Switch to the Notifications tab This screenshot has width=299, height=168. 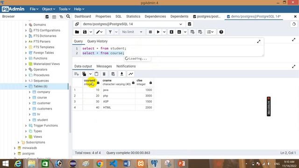[x=126, y=66]
